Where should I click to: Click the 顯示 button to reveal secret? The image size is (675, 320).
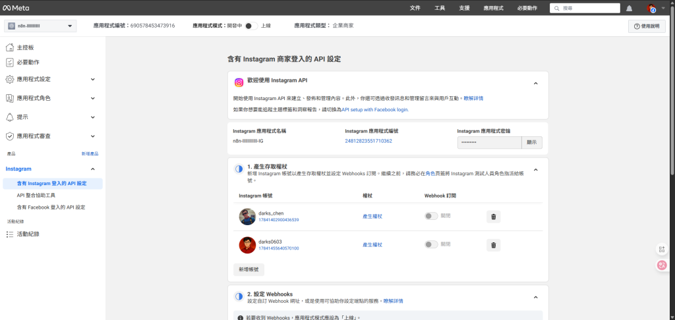(x=533, y=142)
